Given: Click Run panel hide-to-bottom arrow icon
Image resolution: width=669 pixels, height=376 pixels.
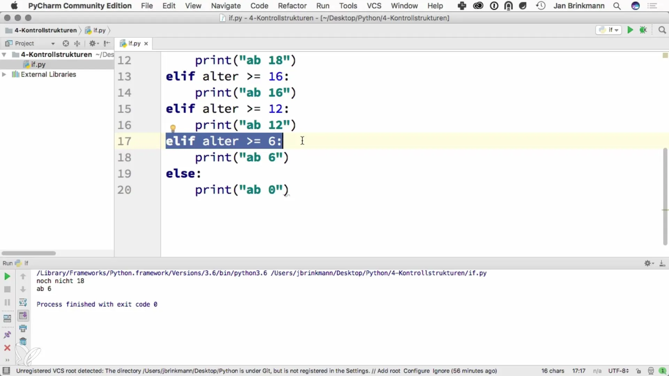Looking at the screenshot, I should [x=662, y=263].
